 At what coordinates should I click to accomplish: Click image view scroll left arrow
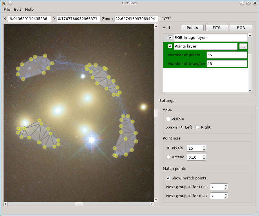pyautogui.click(x=5, y=204)
